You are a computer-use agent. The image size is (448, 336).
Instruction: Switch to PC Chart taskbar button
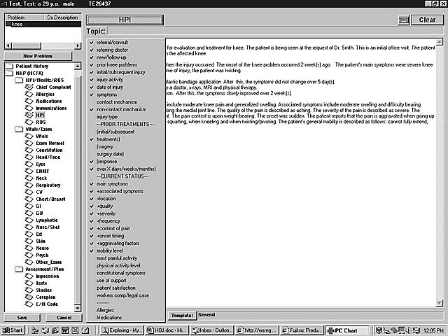(347, 330)
